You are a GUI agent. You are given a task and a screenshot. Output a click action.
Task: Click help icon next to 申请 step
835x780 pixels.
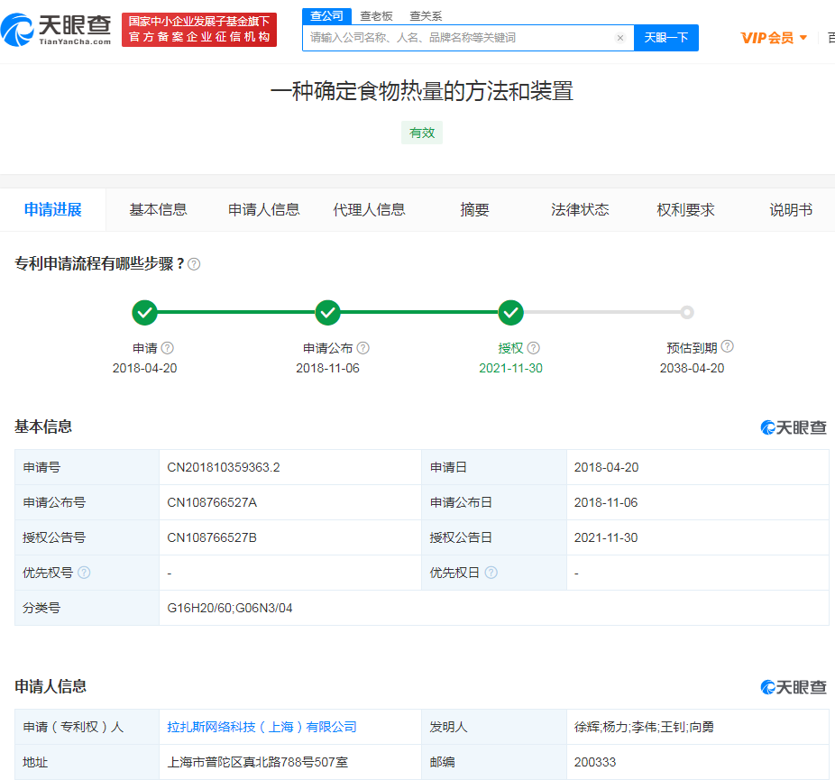[x=167, y=348]
